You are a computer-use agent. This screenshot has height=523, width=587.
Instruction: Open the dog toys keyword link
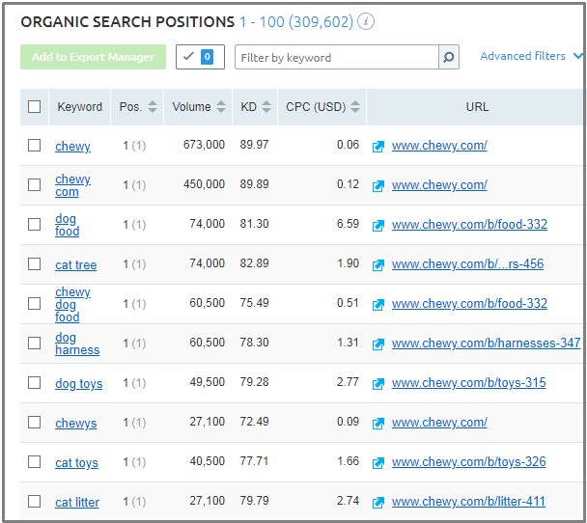[x=78, y=383]
